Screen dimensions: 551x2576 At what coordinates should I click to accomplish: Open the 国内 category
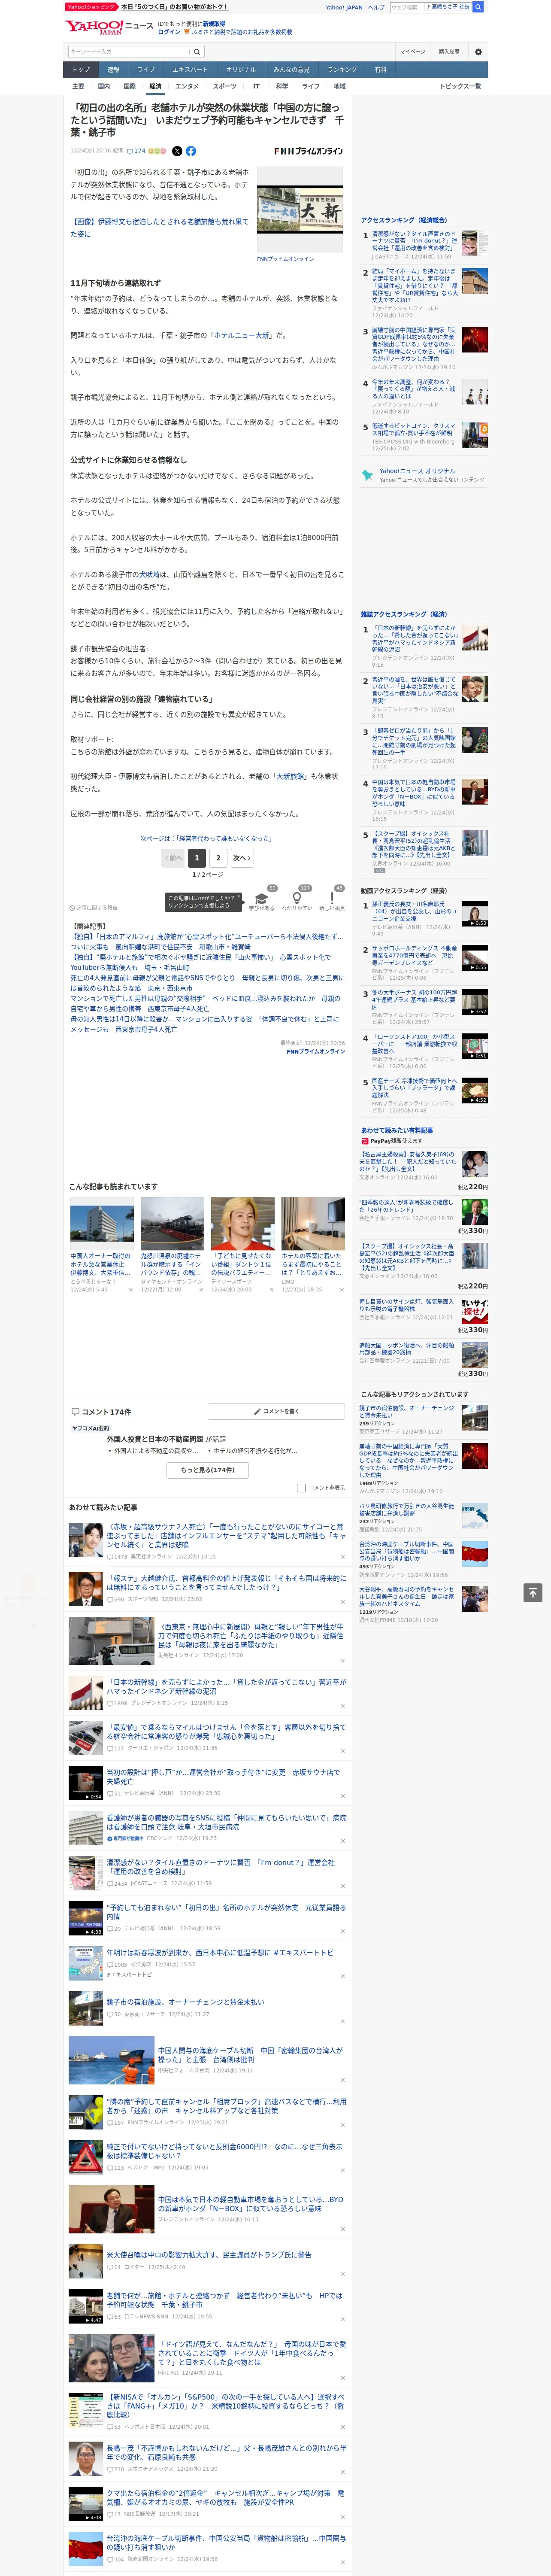pyautogui.click(x=104, y=86)
